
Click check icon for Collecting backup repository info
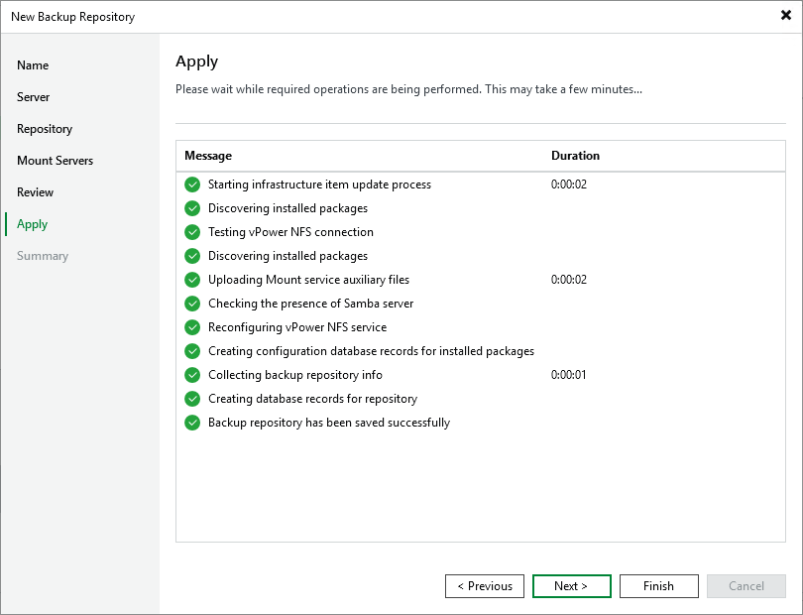point(192,375)
